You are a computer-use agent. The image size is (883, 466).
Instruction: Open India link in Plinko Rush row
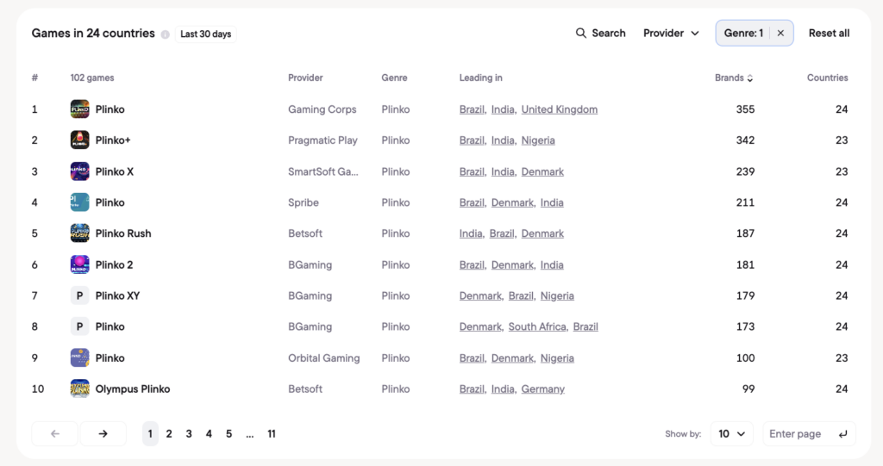(x=471, y=233)
